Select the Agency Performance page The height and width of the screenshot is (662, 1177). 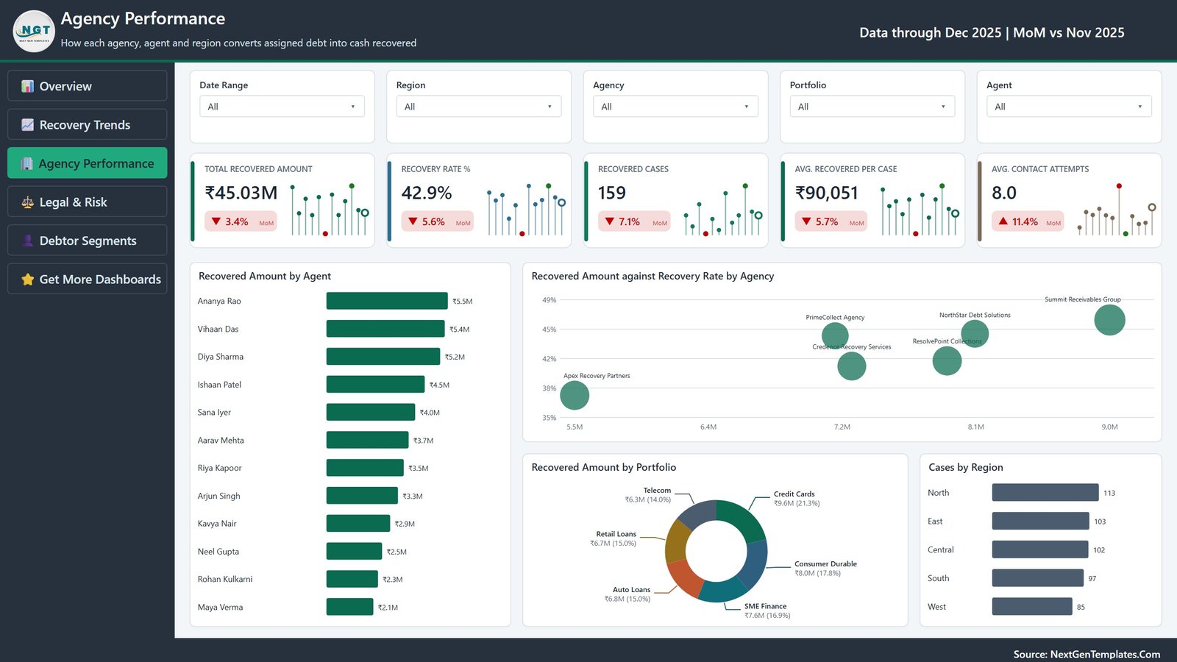(87, 163)
